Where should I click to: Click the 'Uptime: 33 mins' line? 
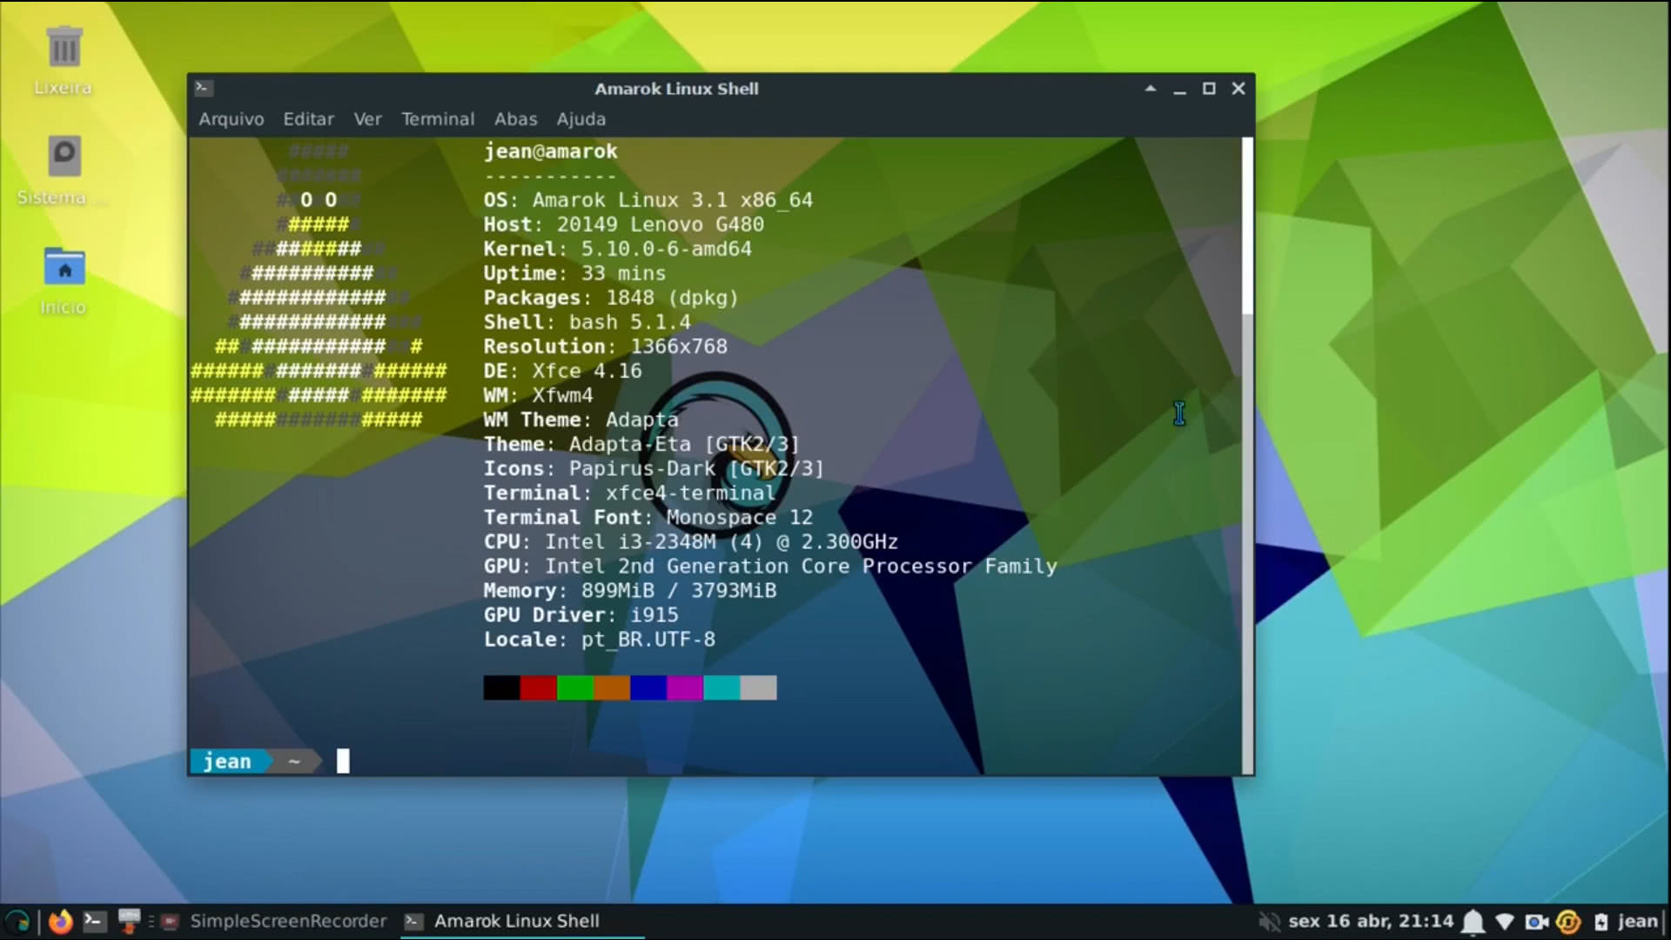[575, 273]
